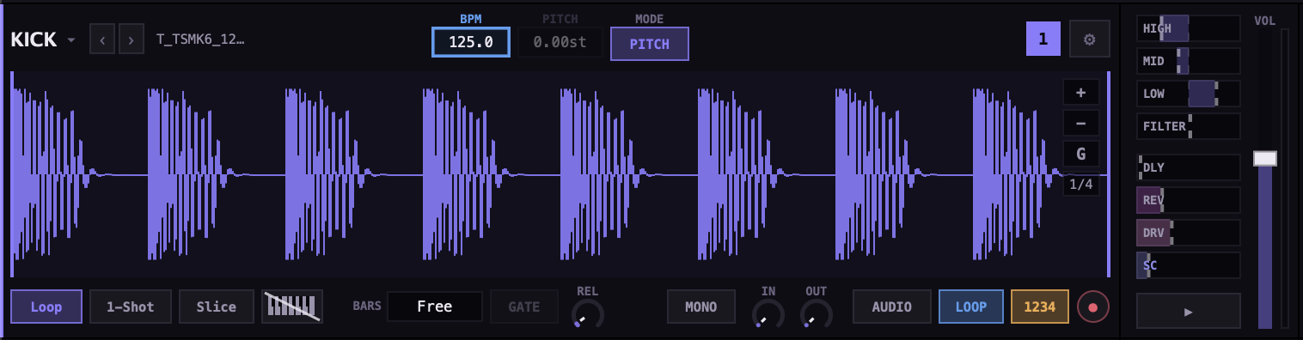
Task: Open the KICK sample dropdown arrow
Action: pos(71,40)
